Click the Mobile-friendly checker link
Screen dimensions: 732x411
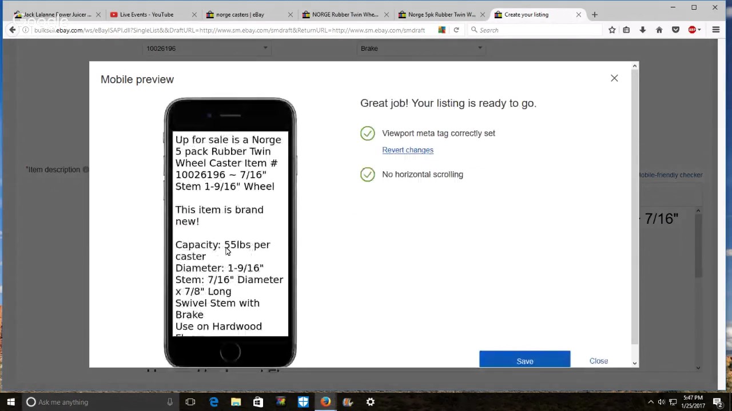670,175
